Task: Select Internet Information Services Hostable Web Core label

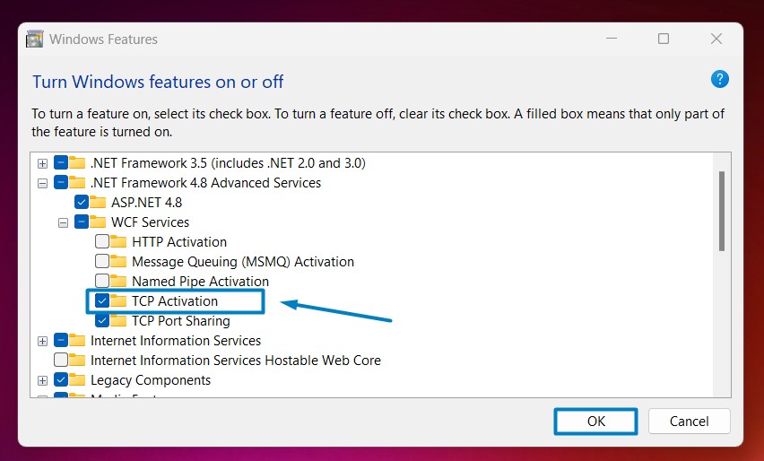Action: click(236, 361)
